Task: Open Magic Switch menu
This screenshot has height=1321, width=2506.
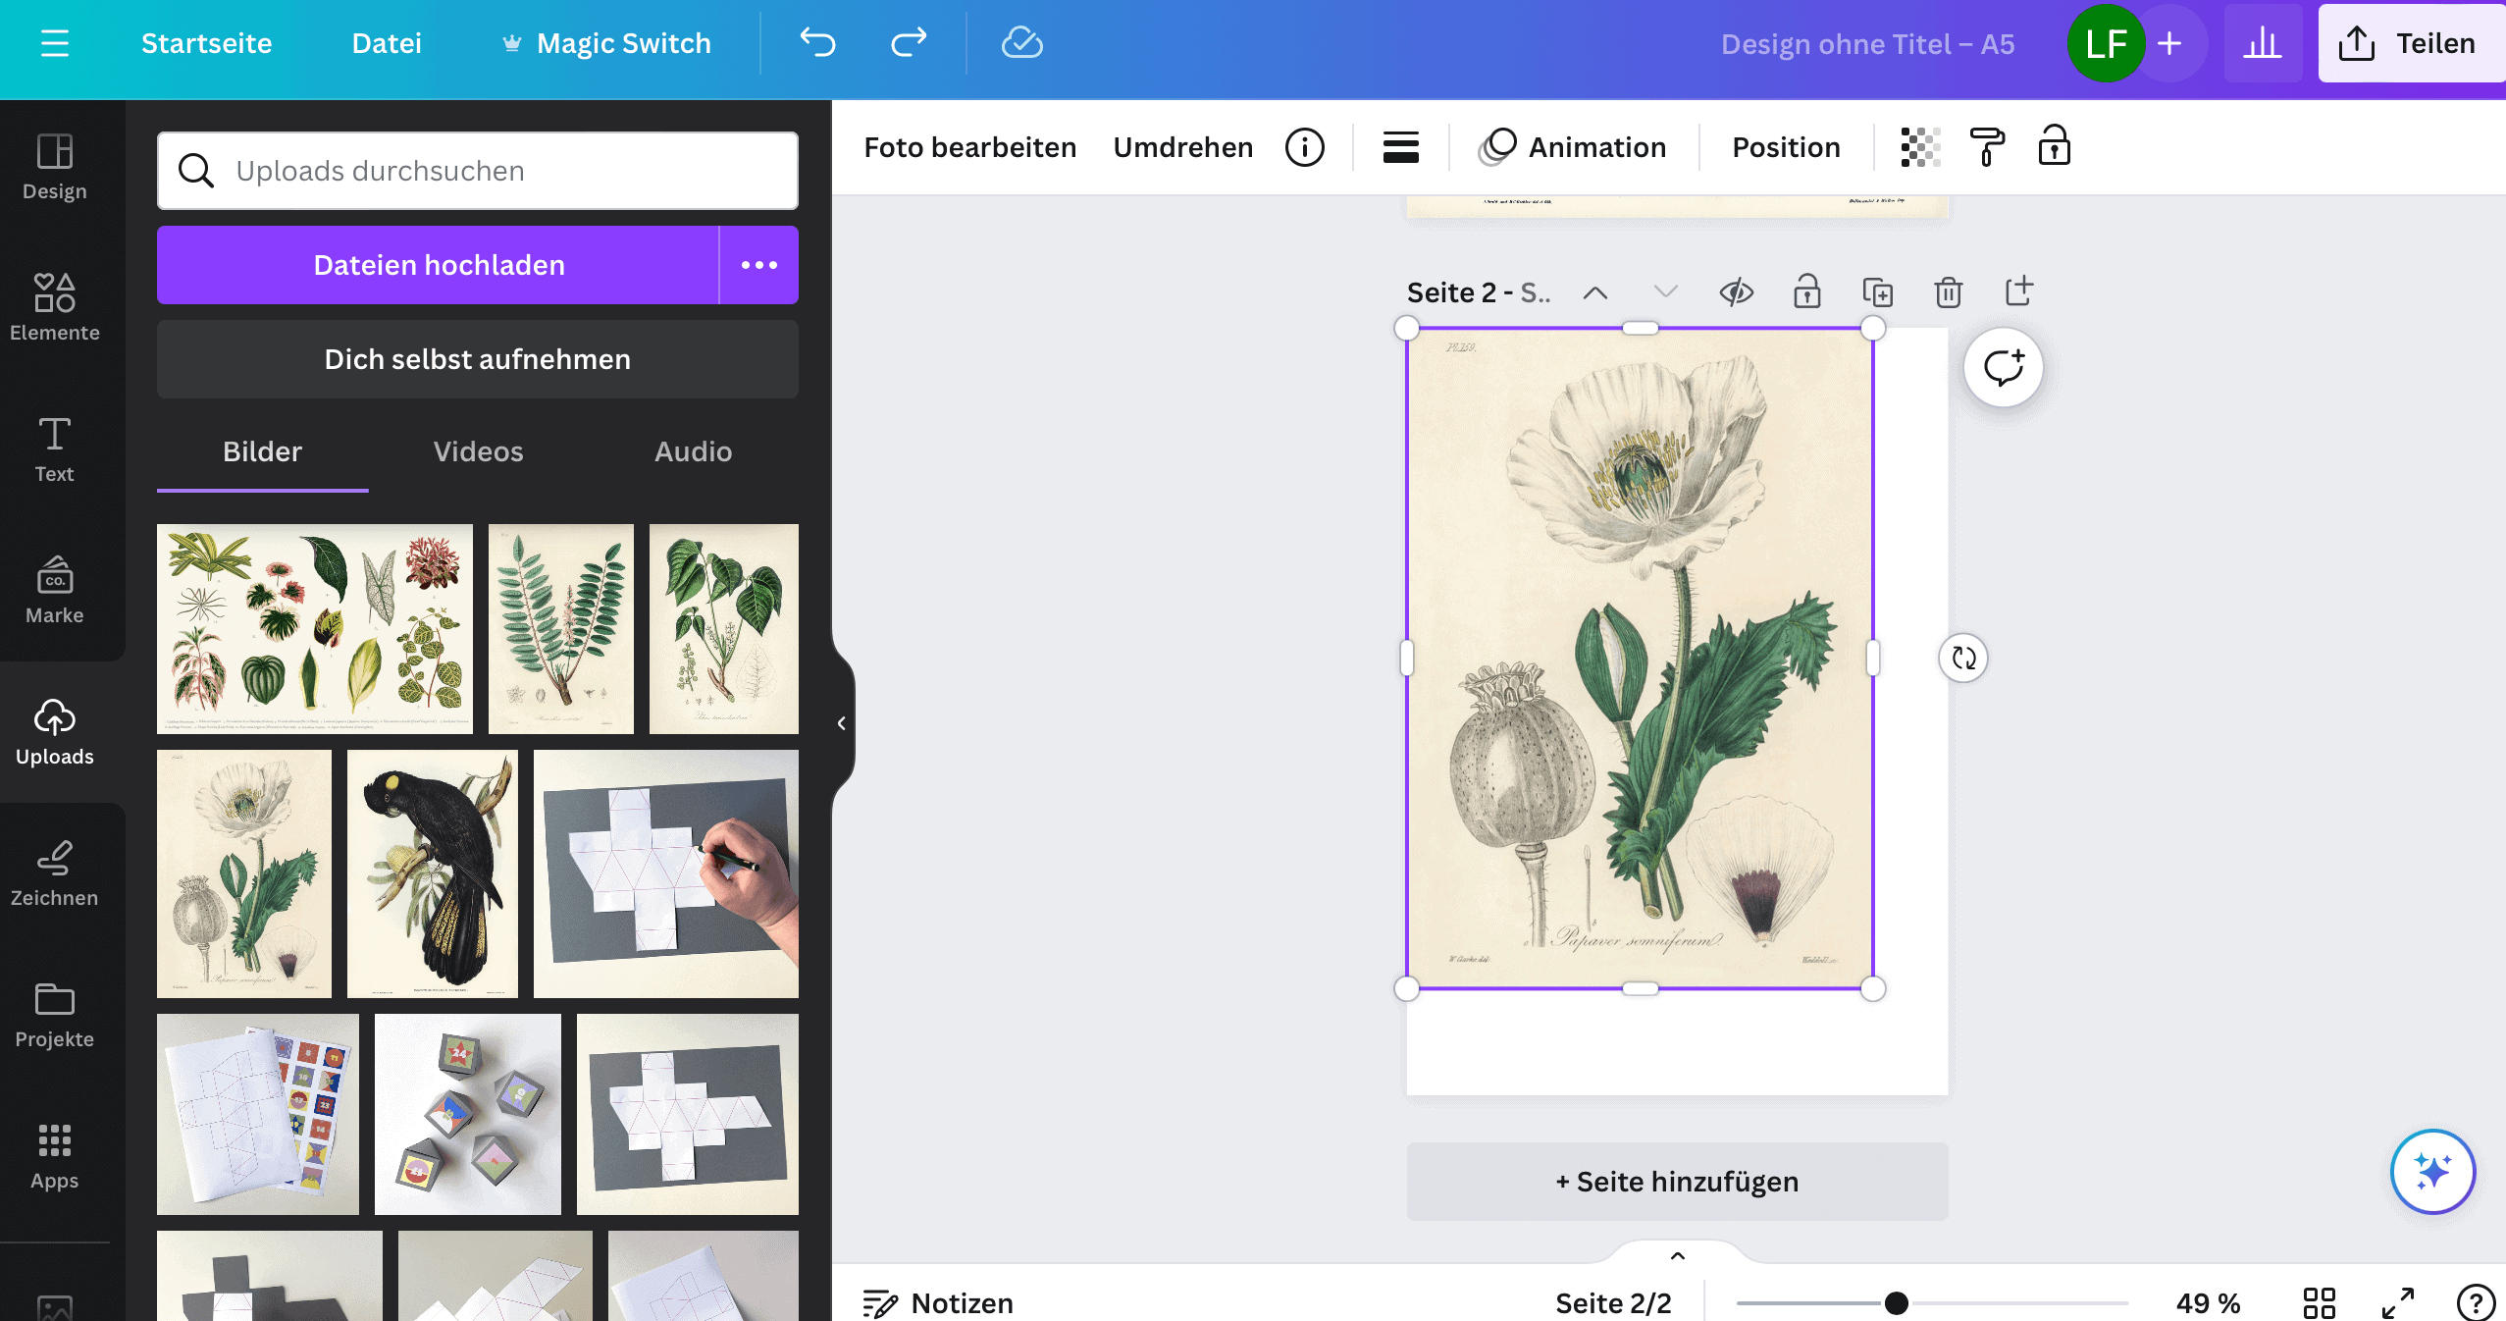Action: click(606, 43)
